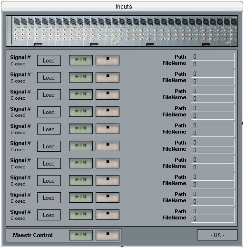The image size is (246, 249).
Task: Click the mixer input panel image
Action: (x=122, y=31)
